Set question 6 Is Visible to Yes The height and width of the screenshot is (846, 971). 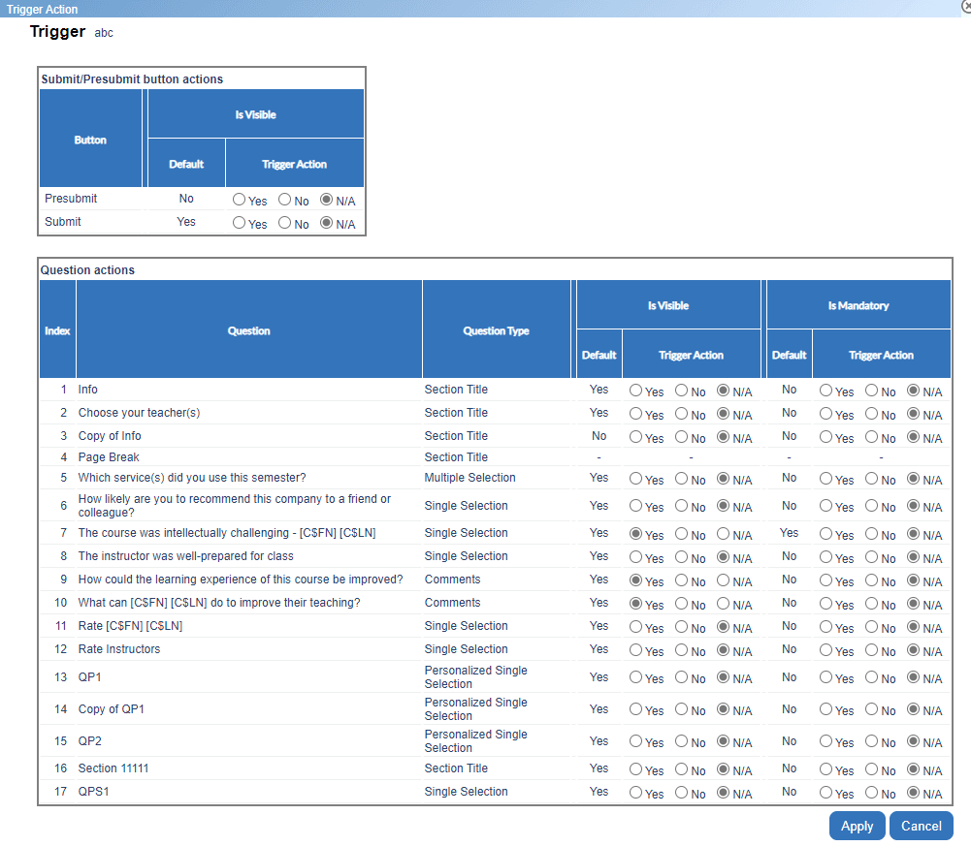pyautogui.click(x=636, y=506)
